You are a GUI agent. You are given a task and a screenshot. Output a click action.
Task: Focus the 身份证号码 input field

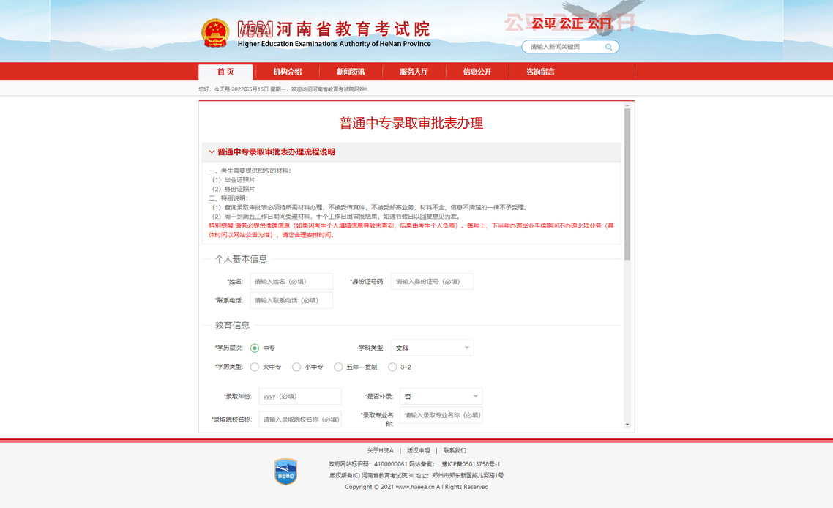[432, 282]
